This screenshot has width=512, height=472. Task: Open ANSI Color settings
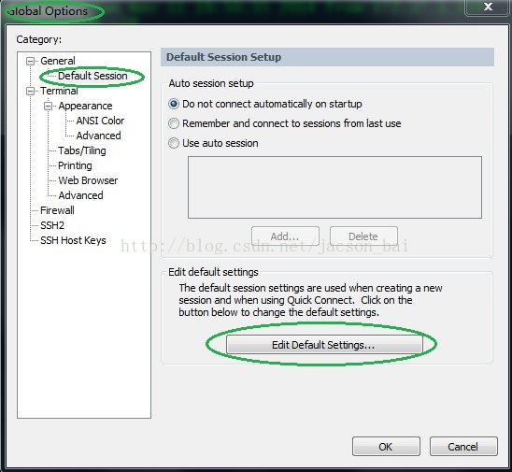[x=100, y=121]
